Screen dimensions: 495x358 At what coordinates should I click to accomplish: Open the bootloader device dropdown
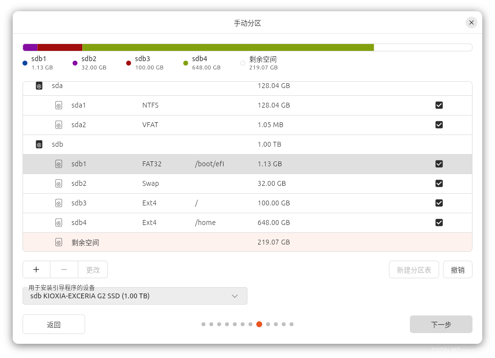point(135,296)
